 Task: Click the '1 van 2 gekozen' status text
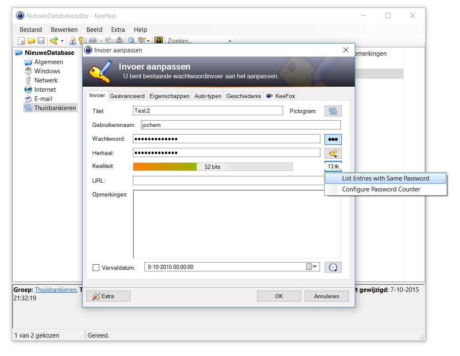click(x=37, y=335)
